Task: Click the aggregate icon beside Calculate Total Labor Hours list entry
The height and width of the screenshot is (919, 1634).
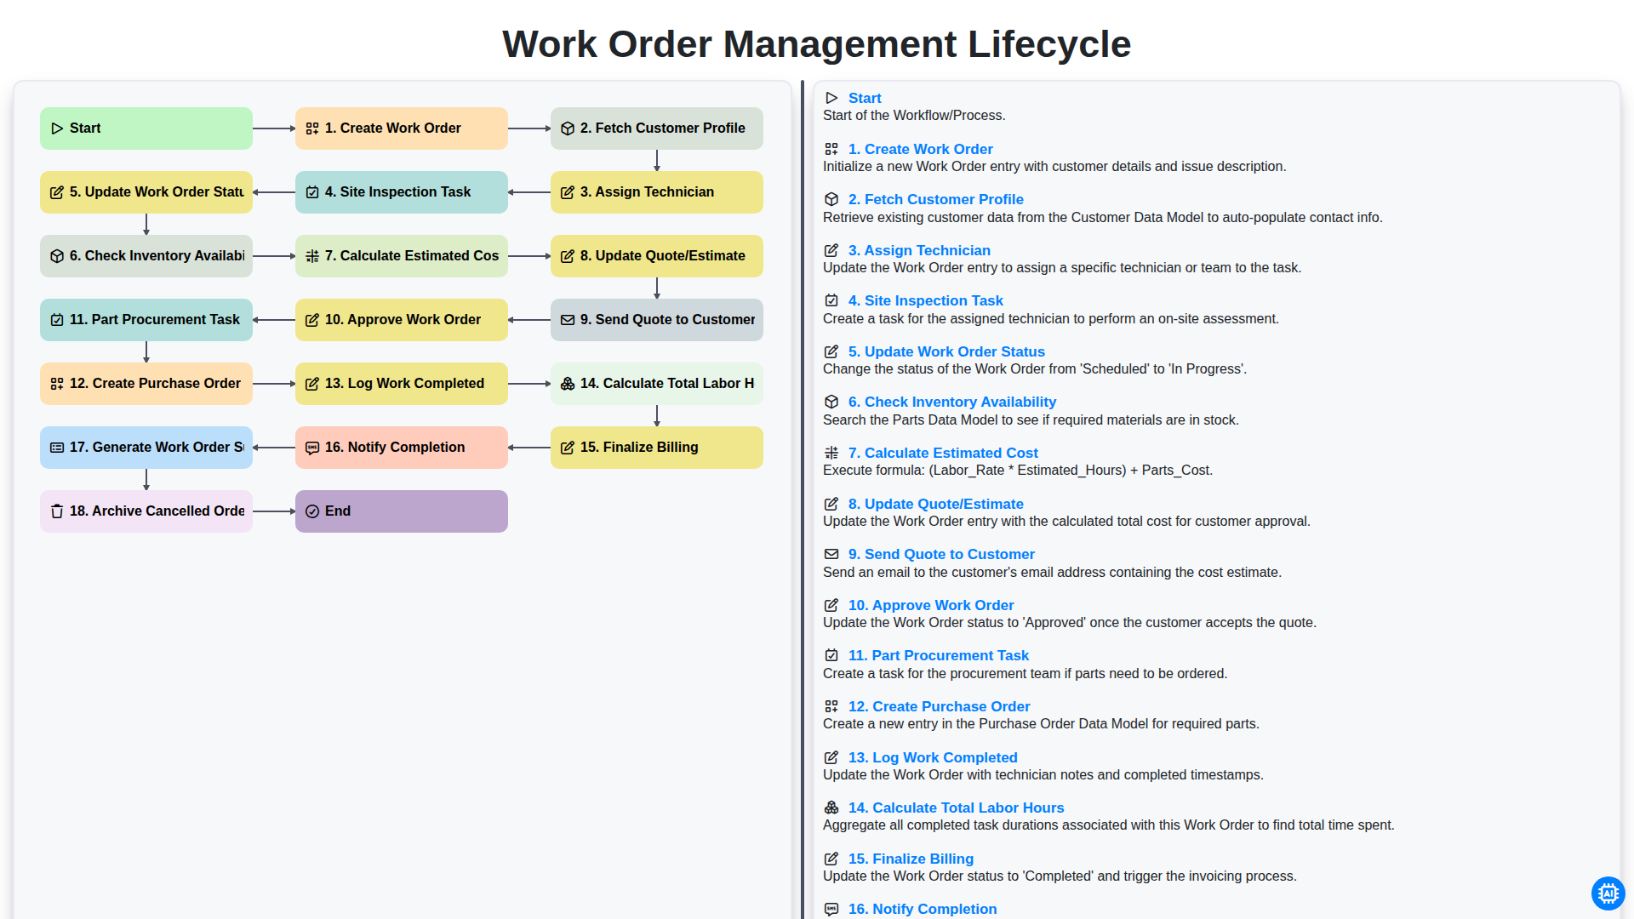Action: point(831,808)
